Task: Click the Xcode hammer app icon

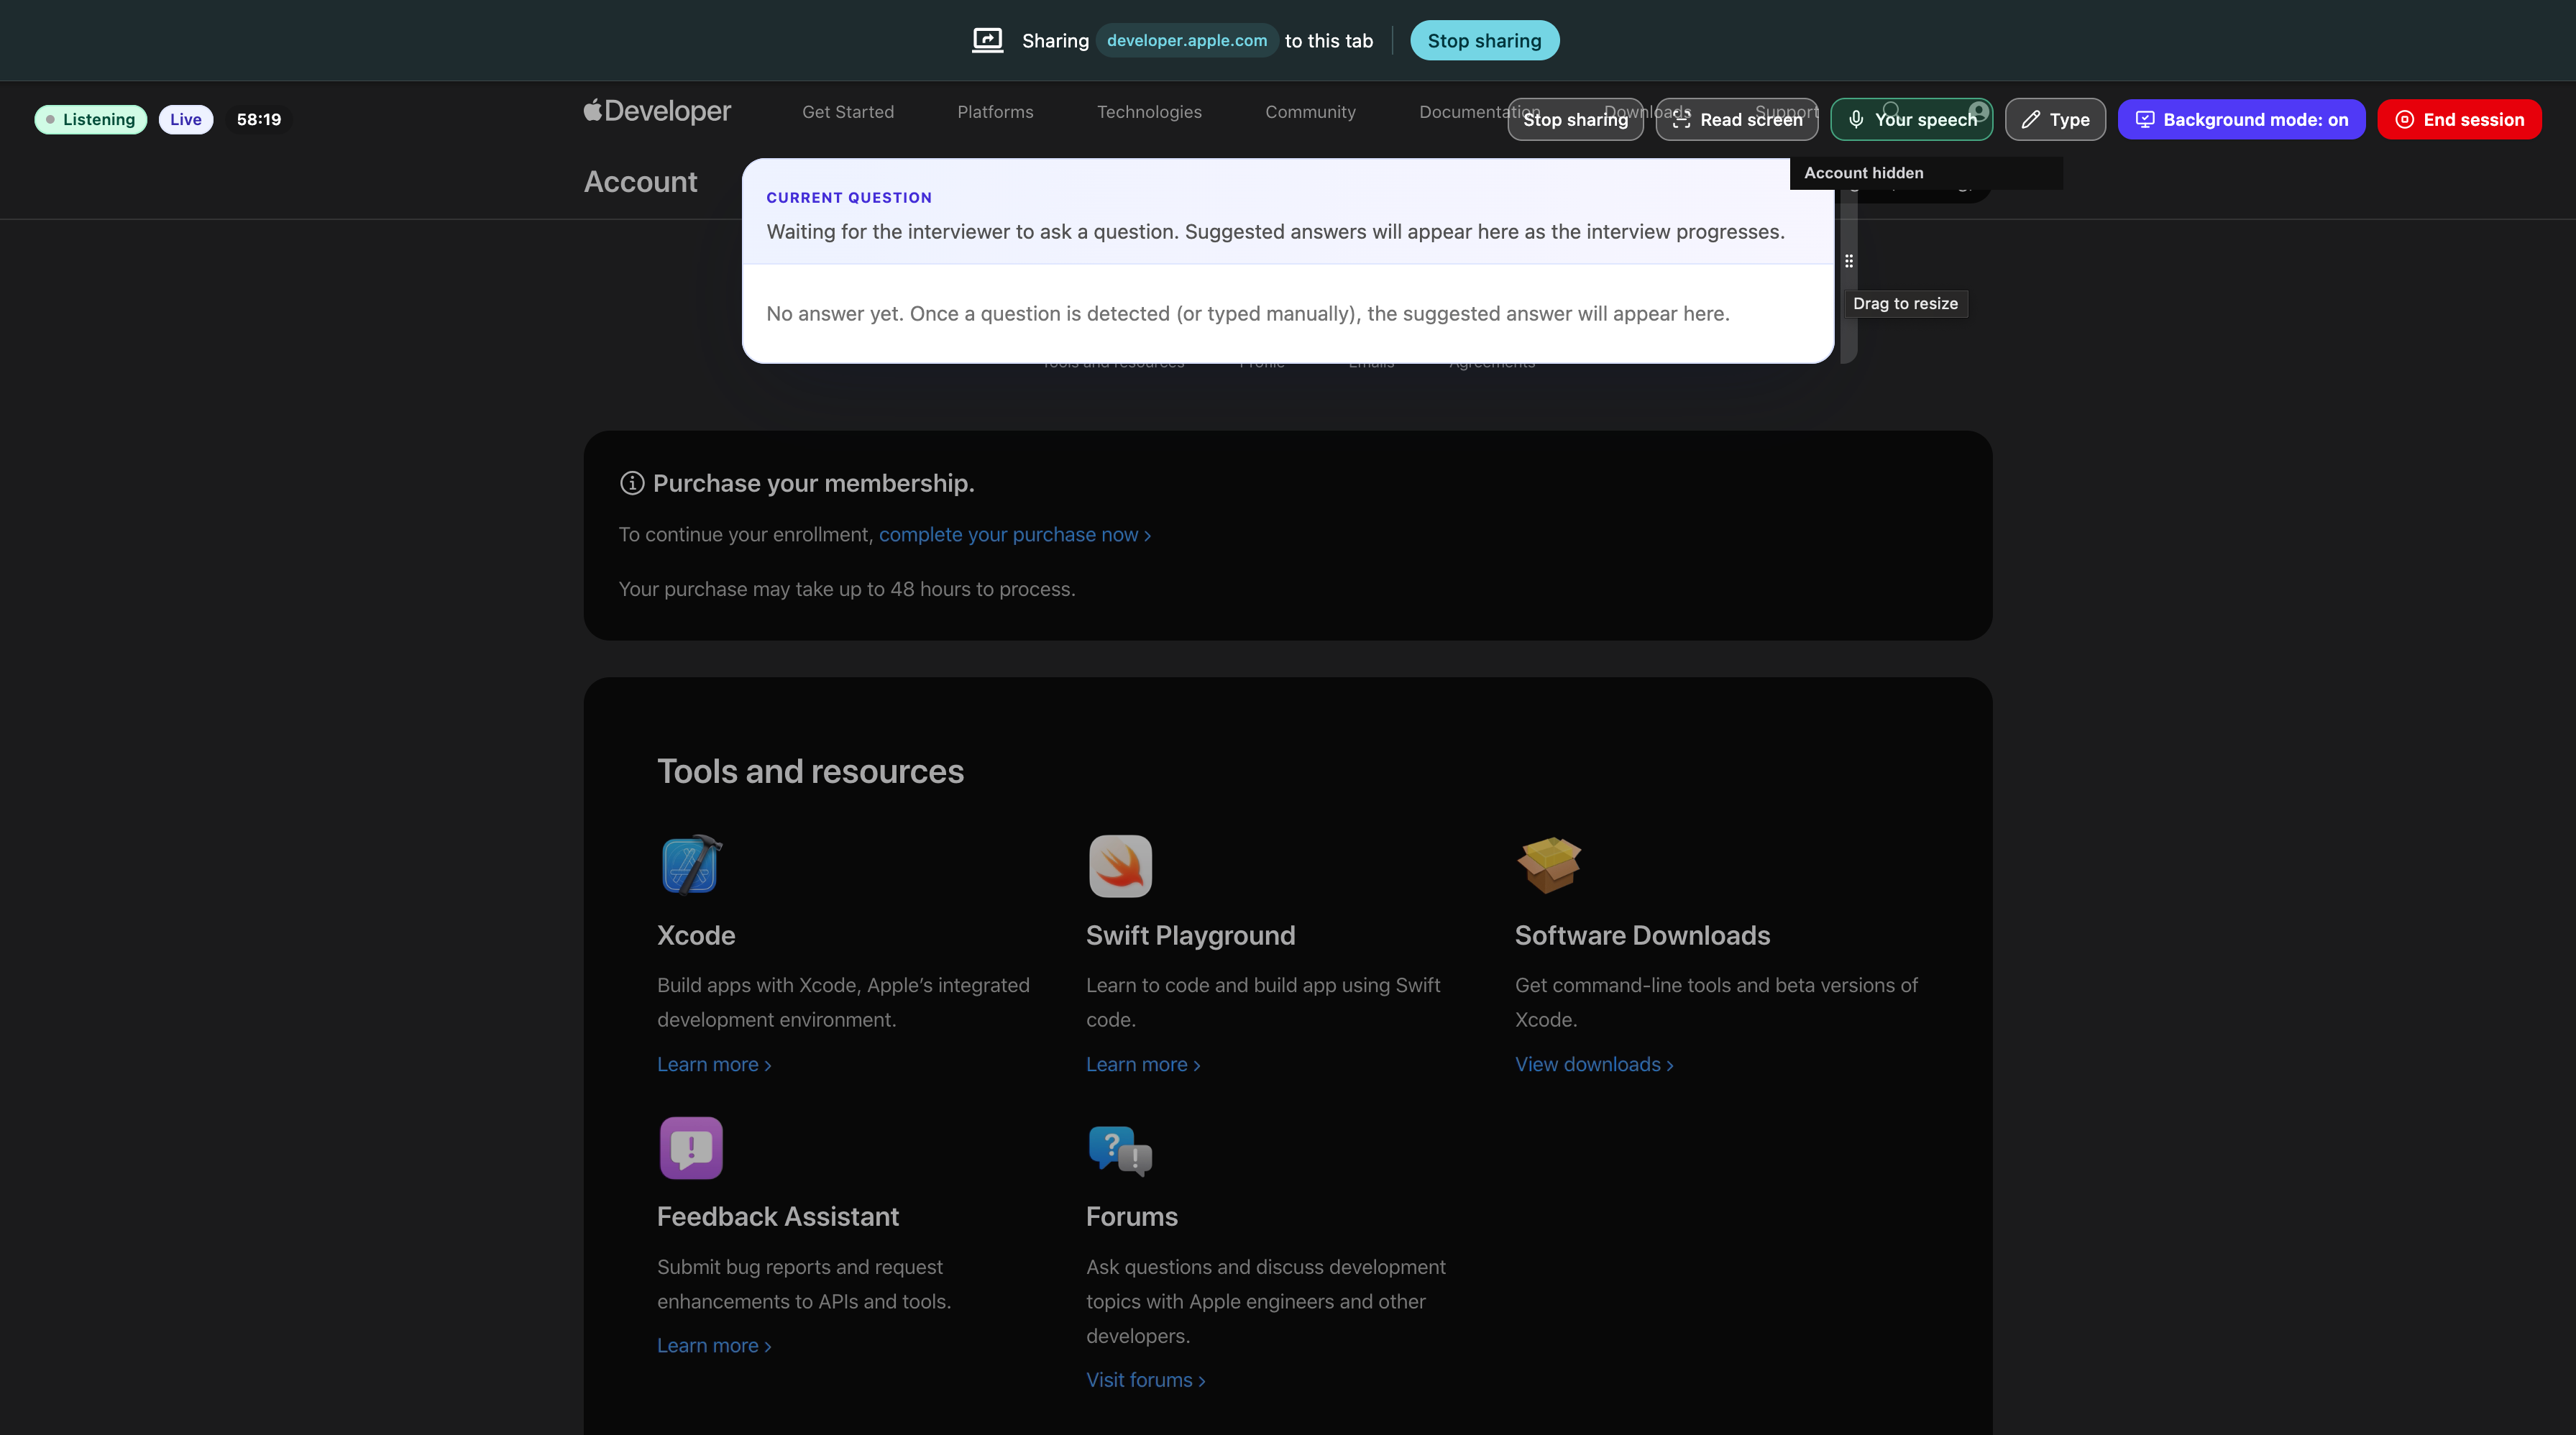Action: pyautogui.click(x=691, y=865)
